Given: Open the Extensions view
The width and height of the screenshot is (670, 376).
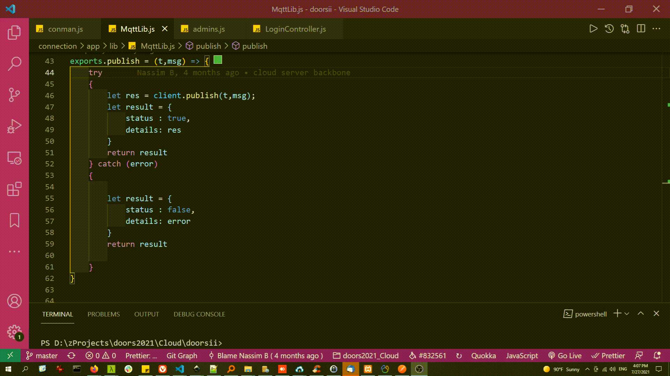Looking at the screenshot, I should (14, 190).
